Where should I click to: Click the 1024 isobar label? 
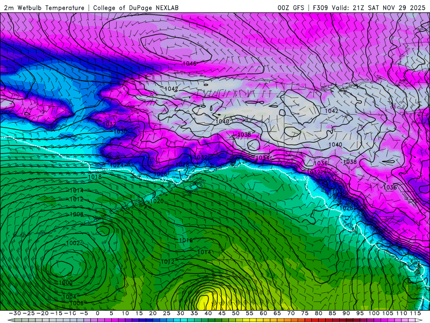click(x=117, y=165)
